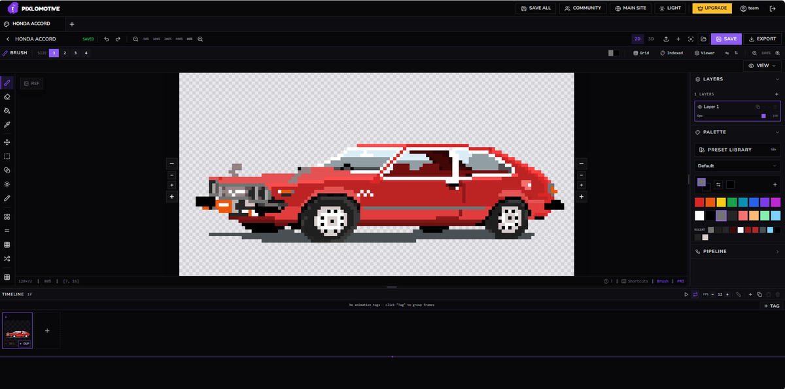Undo the last action
The width and height of the screenshot is (785, 389).
tap(107, 39)
